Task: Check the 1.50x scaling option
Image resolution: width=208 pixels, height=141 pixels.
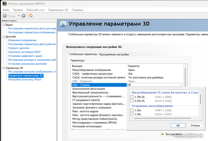Action: point(132,114)
